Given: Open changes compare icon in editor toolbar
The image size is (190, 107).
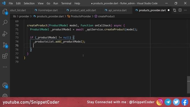Looking at the screenshot, I should pos(175,10).
